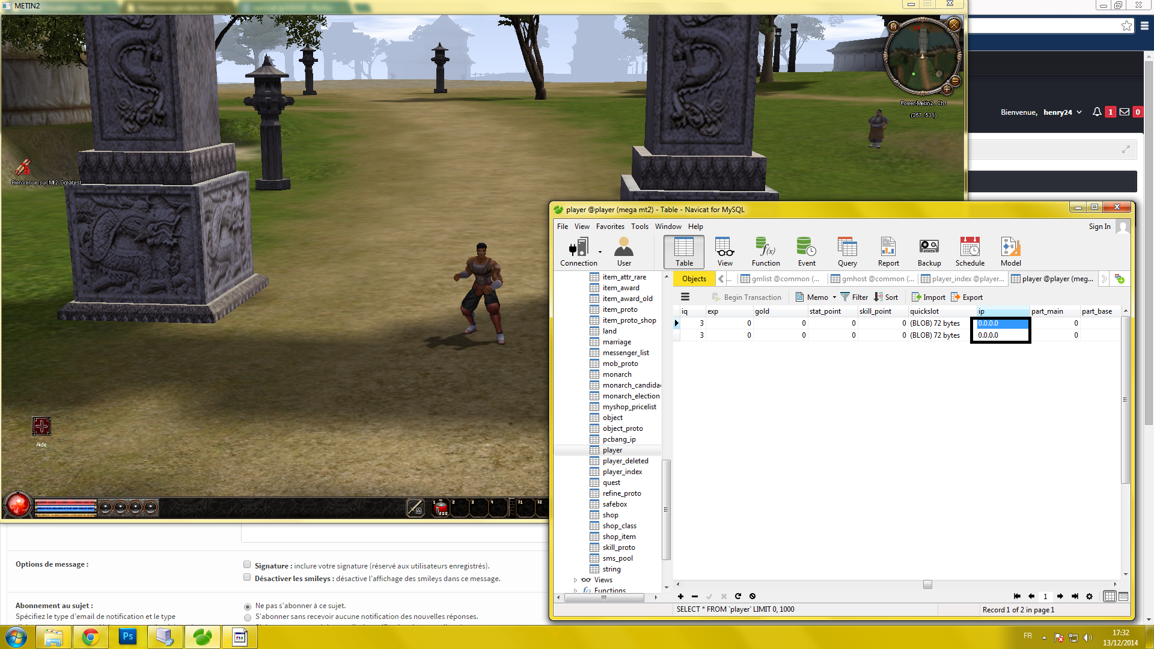Image resolution: width=1154 pixels, height=649 pixels.
Task: Go to previous page of records
Action: (1031, 596)
